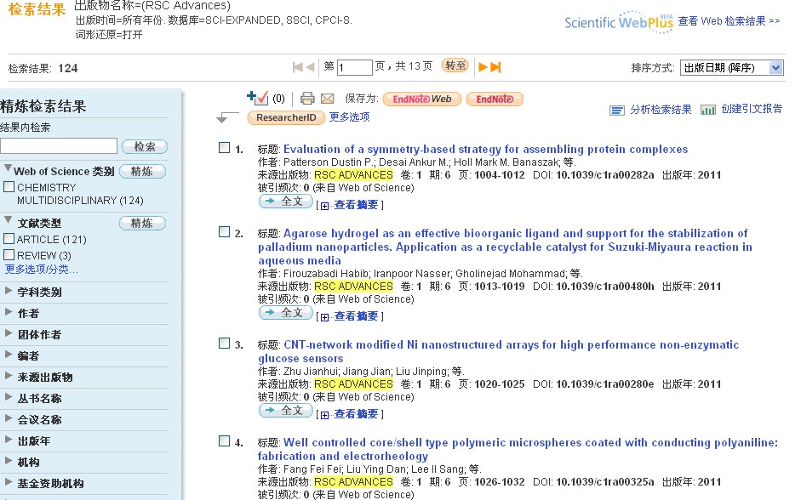Collapse the Web of Science 类别 section
This screenshot has width=801, height=500.
[8, 168]
